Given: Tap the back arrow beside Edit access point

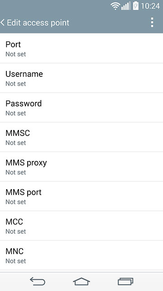Looking at the screenshot, I should (2, 23).
